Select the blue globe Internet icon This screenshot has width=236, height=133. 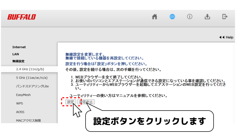click(x=172, y=17)
